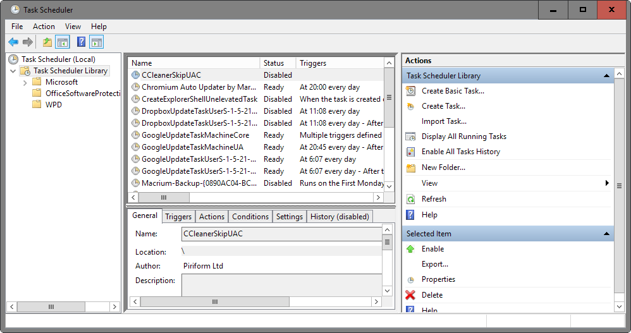Collapse the Task Scheduler Library tree node

[x=13, y=71]
